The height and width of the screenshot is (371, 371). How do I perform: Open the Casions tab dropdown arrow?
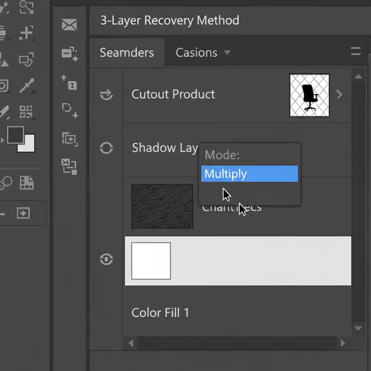[x=227, y=53]
